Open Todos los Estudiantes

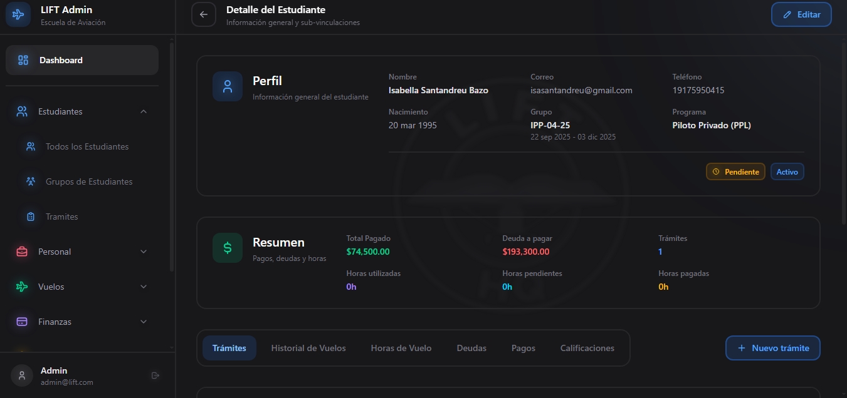[x=87, y=146]
